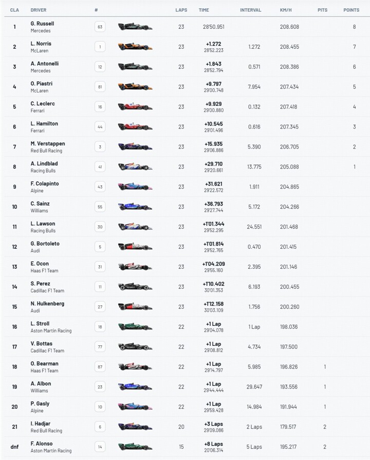This screenshot has width=370, height=460.
Task: Click the POINTS column header
Action: point(351,10)
